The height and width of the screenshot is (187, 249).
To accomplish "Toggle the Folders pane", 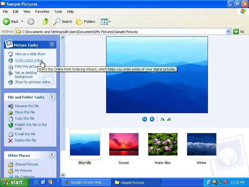I will [x=86, y=22].
